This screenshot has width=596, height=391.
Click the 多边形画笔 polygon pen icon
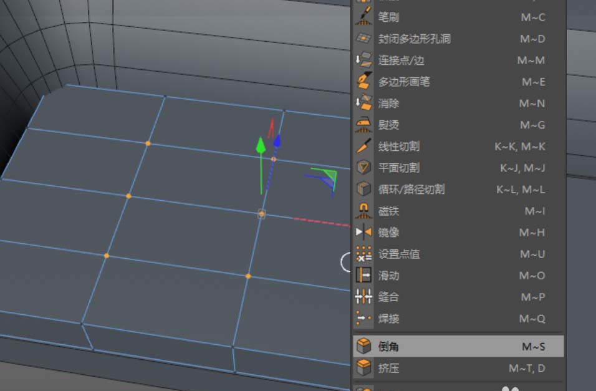(x=363, y=82)
